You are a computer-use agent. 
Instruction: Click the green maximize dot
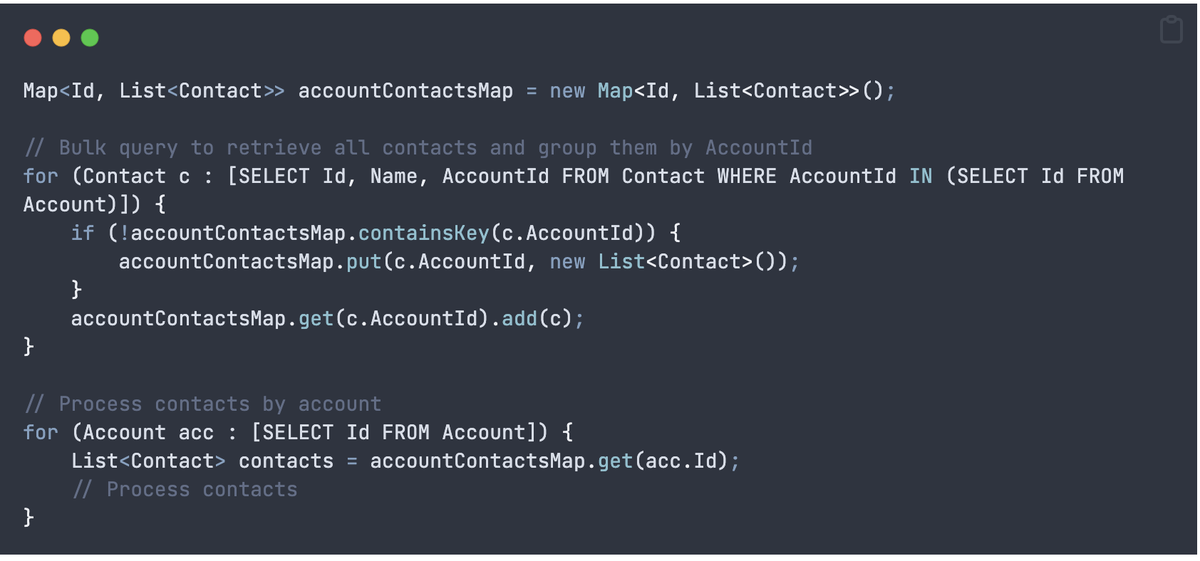click(90, 38)
